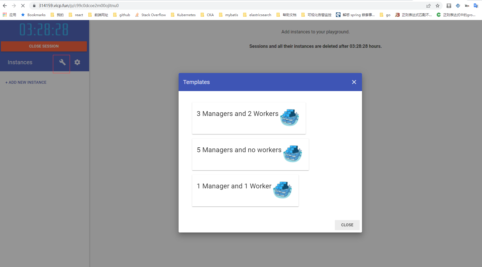Open the 帮助文档 bookmarks folder
Viewport: 482px width, 267px height.
pos(286,15)
